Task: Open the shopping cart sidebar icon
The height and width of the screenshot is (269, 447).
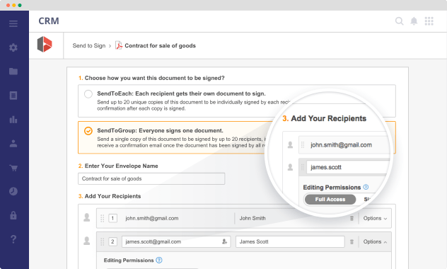Action: pyautogui.click(x=13, y=168)
